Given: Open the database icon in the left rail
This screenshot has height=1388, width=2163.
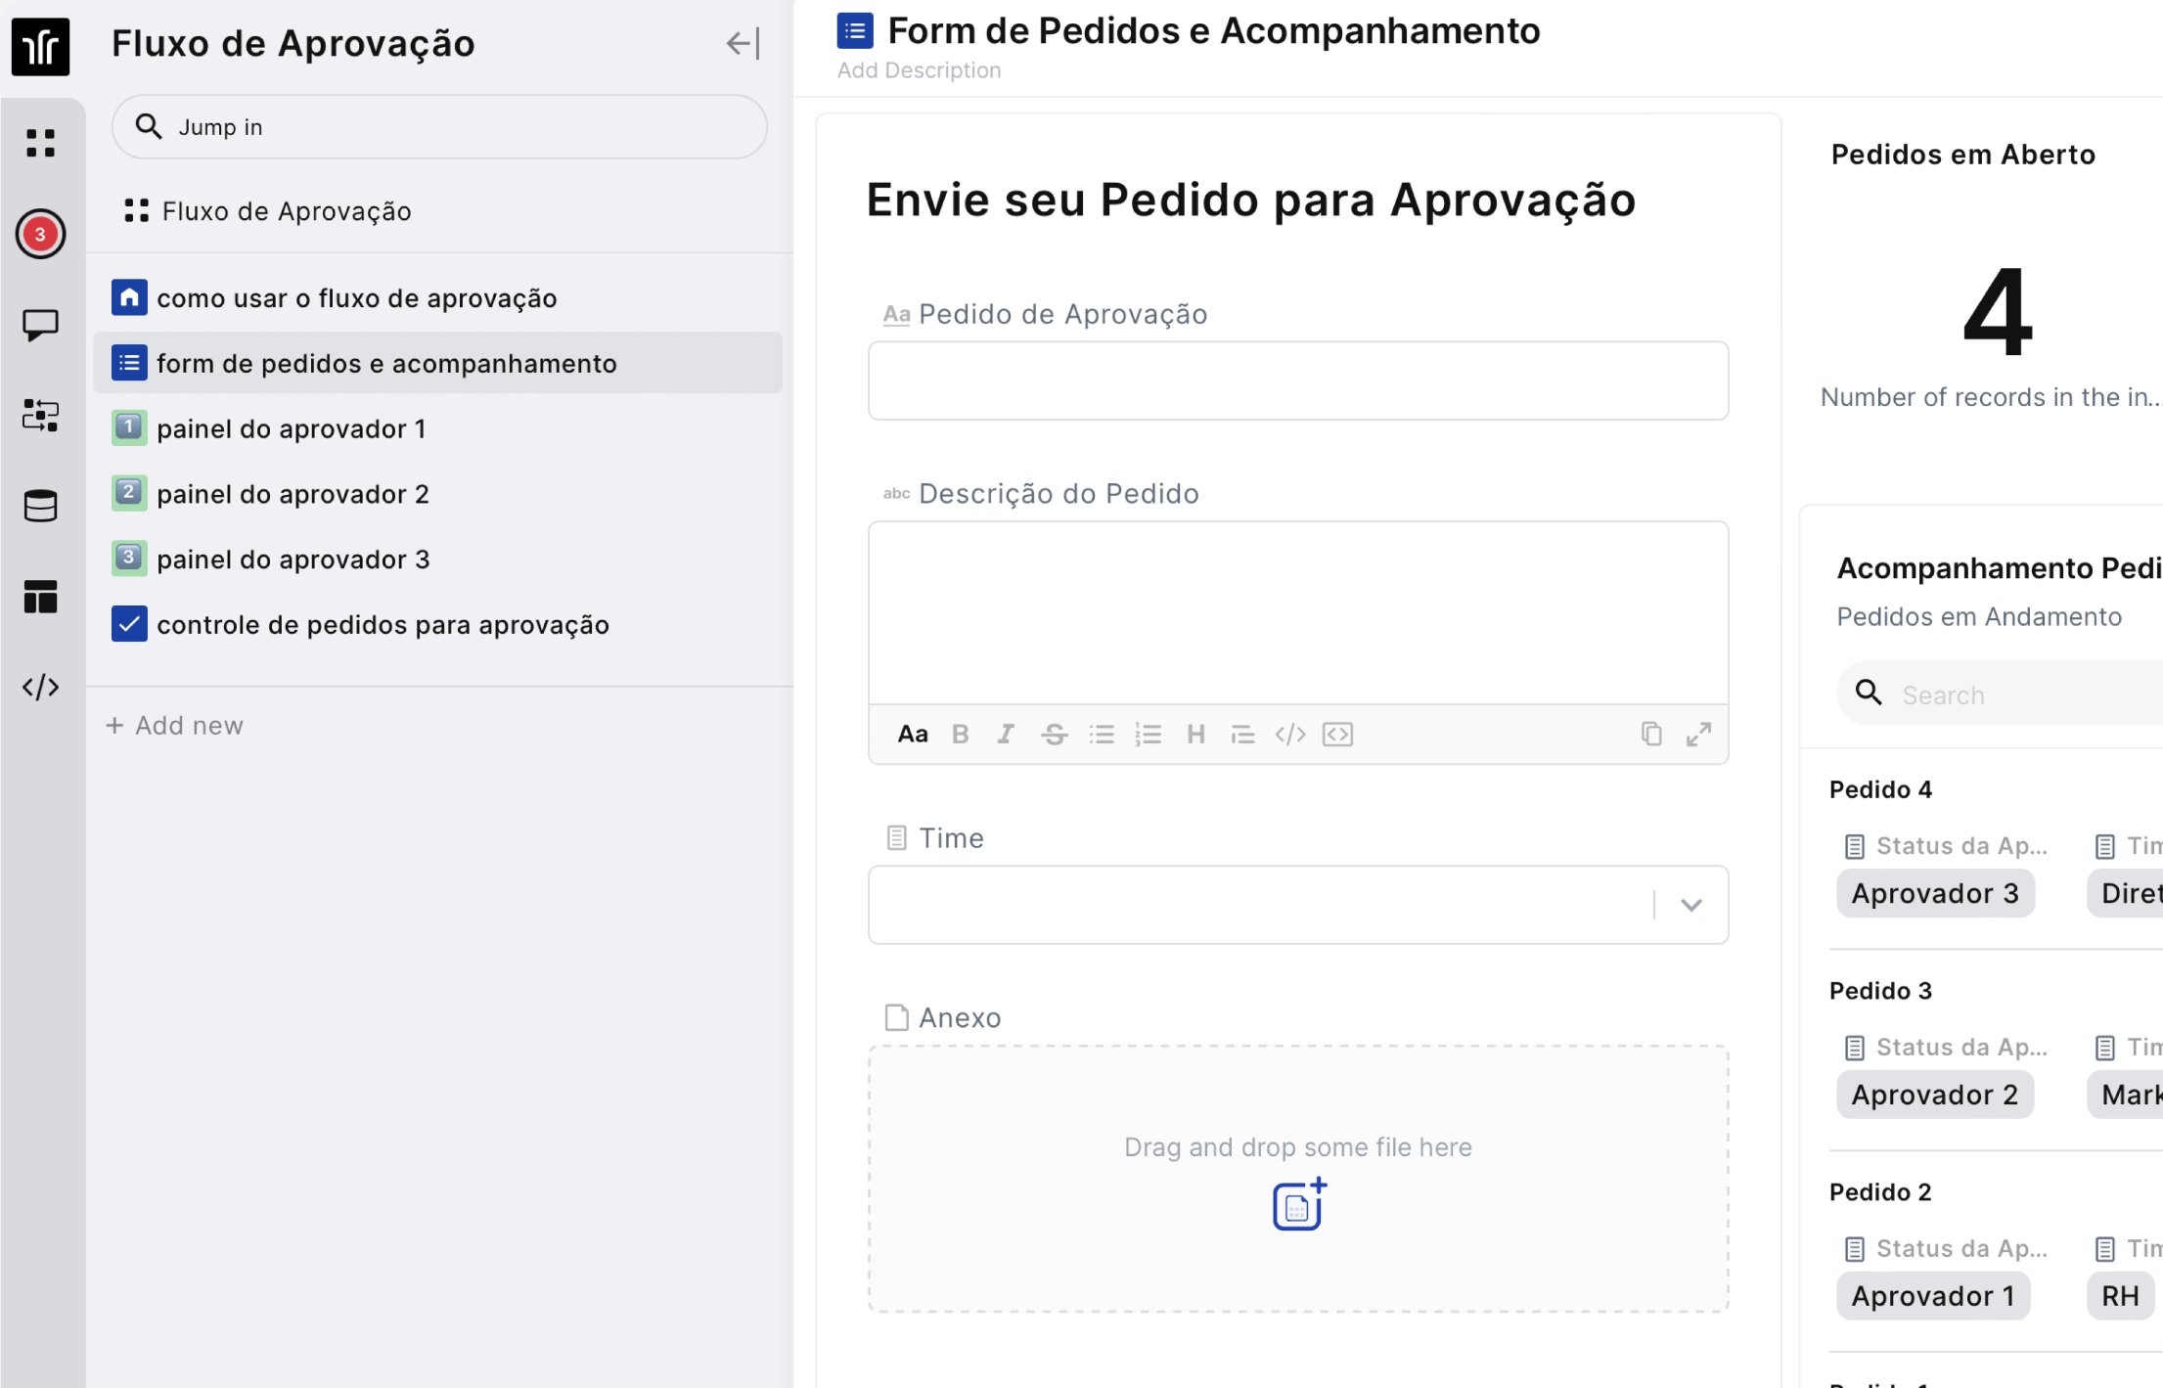Looking at the screenshot, I should [40, 506].
